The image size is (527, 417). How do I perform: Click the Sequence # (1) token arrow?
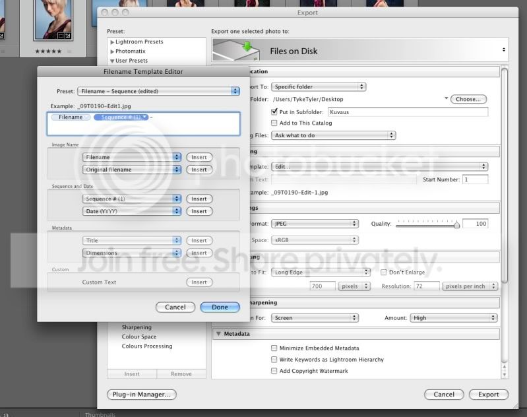pos(144,117)
